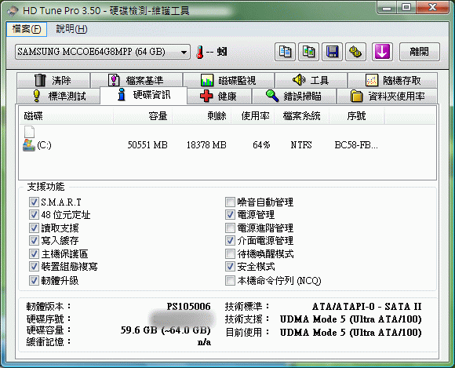Viewport: 455px width, 368px height.
Task: Click the 64% usage value
Action: 261,145
